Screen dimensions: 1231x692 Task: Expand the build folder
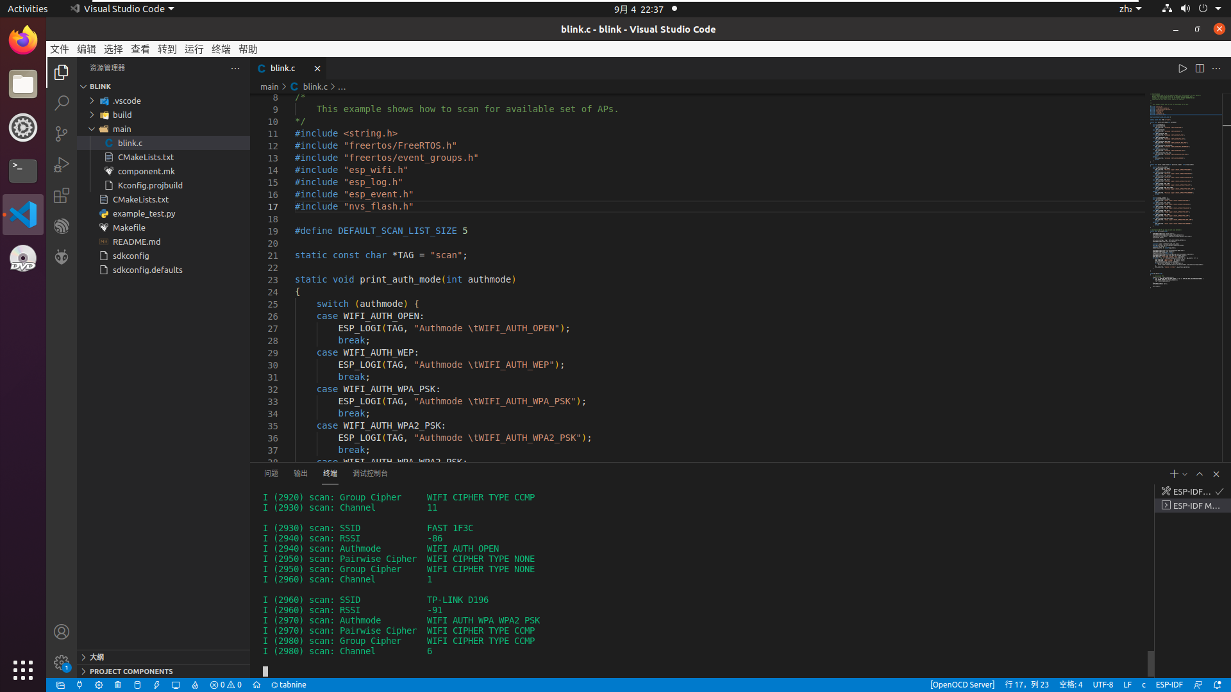[122, 115]
